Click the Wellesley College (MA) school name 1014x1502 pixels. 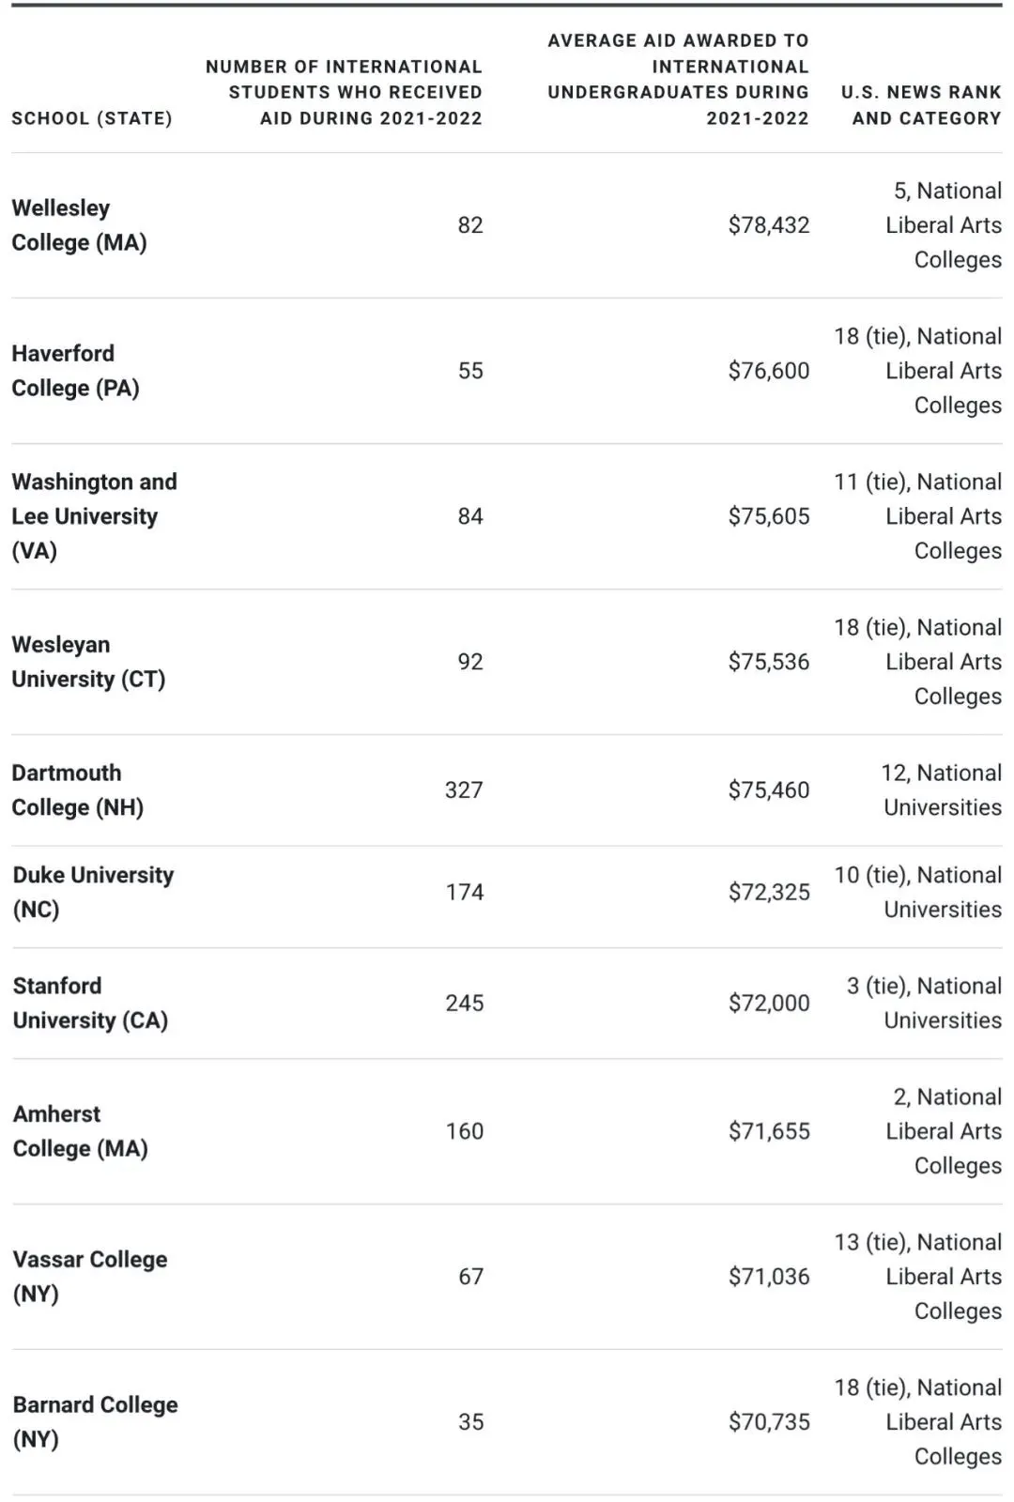(x=79, y=225)
